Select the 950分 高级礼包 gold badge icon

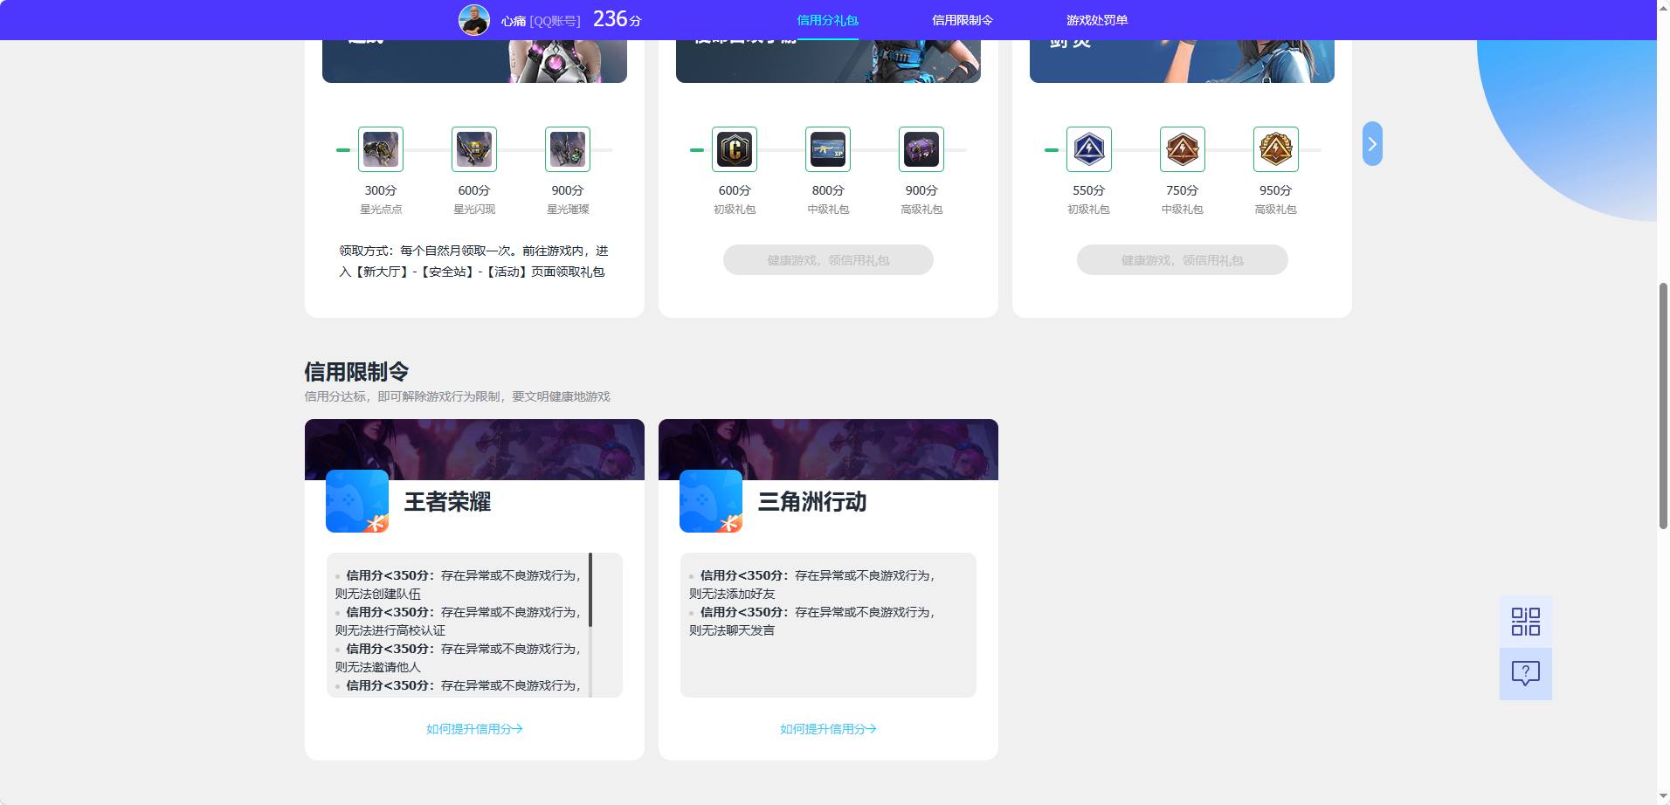1276,149
